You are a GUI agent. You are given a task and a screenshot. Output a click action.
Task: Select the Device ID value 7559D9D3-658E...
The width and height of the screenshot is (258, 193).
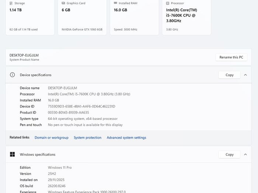click(x=81, y=106)
